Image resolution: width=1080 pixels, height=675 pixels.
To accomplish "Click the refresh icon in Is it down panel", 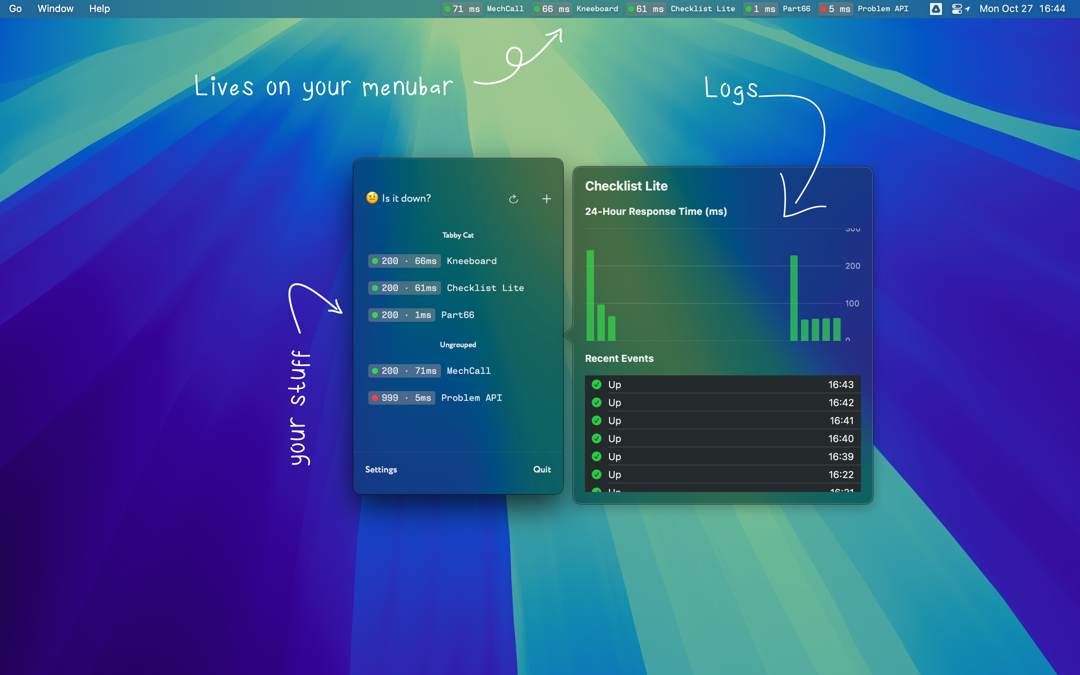I will 513,199.
